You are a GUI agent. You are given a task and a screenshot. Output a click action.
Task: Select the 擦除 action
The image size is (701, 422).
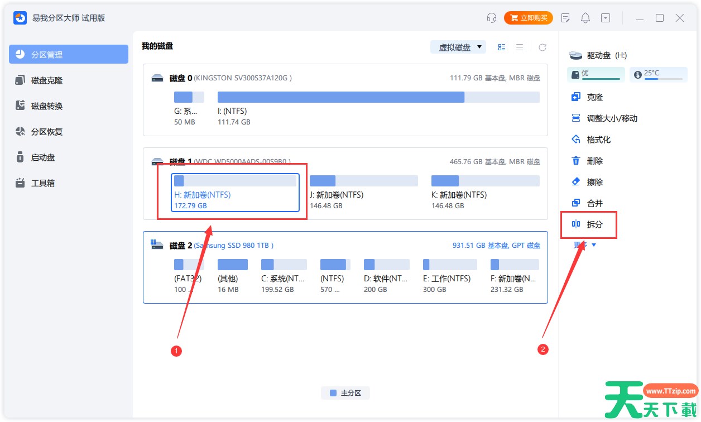coord(588,182)
